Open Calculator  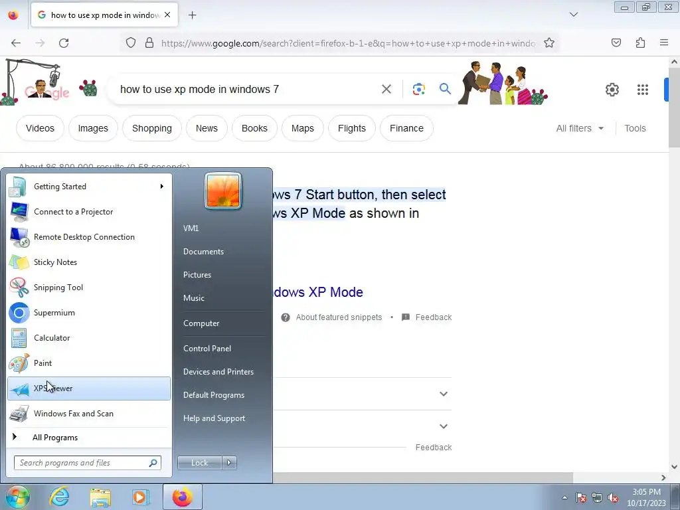tap(89, 338)
